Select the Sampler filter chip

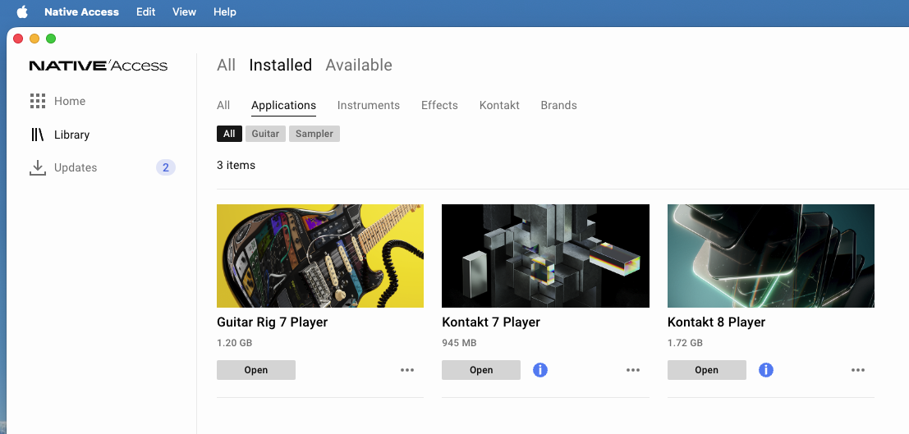click(x=314, y=134)
